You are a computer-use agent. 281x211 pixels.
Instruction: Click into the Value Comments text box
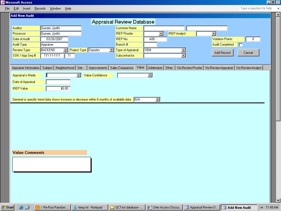[51, 164]
